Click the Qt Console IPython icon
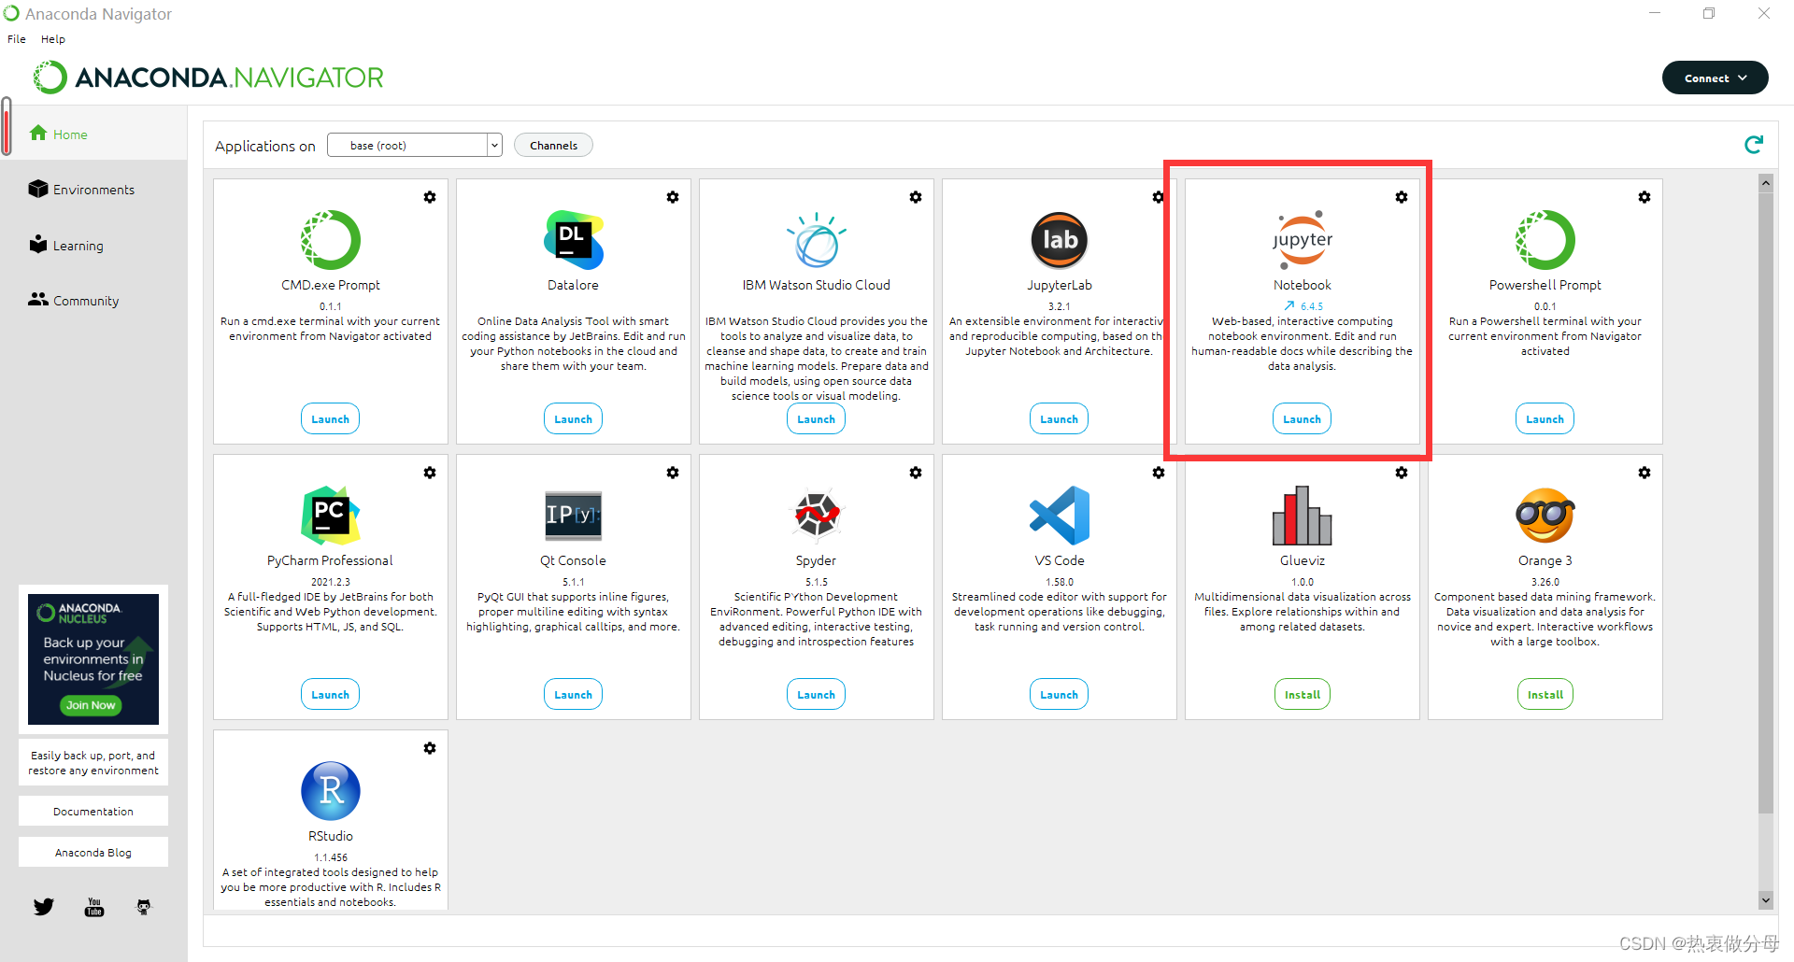This screenshot has height=962, width=1794. 574,516
